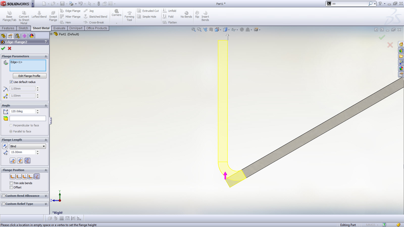This screenshot has width=404, height=227.
Task: Enable Trim side bends option
Action: [x=11, y=183]
